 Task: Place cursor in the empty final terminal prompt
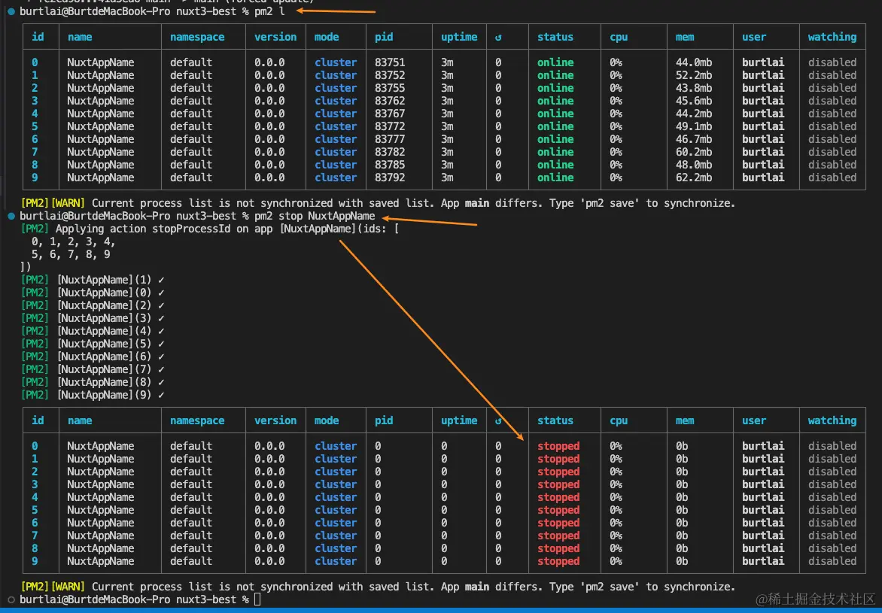tap(257, 599)
